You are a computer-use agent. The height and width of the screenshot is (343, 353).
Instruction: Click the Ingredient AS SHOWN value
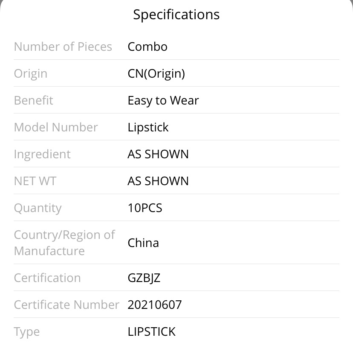pos(158,154)
